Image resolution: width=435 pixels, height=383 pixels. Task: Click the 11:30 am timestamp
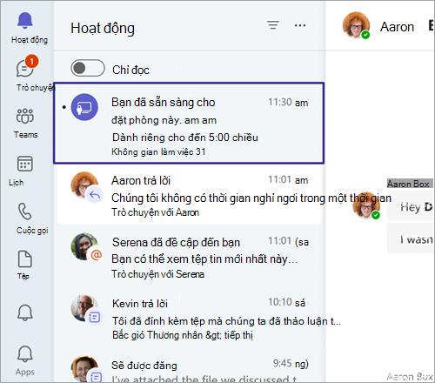click(288, 103)
